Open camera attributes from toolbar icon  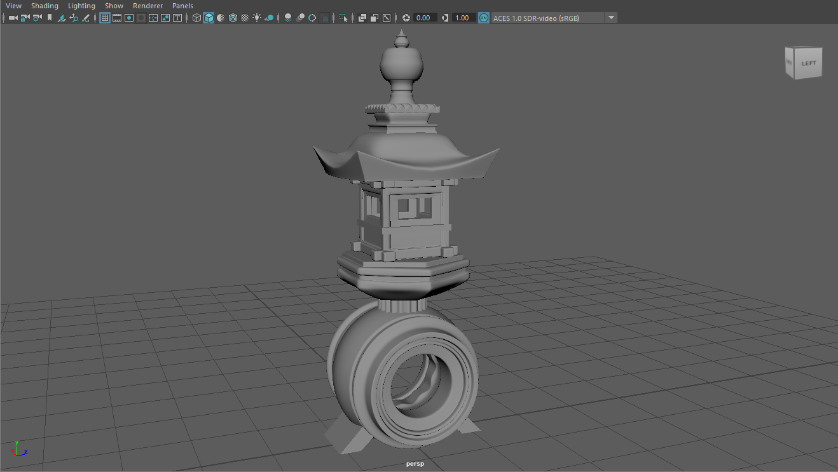(37, 18)
